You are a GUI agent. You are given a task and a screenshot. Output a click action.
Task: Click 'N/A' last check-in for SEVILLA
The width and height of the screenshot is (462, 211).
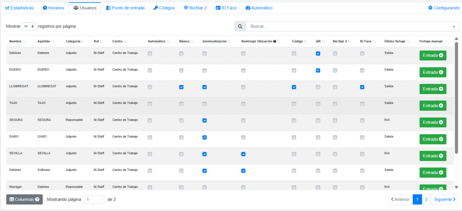(x=387, y=153)
